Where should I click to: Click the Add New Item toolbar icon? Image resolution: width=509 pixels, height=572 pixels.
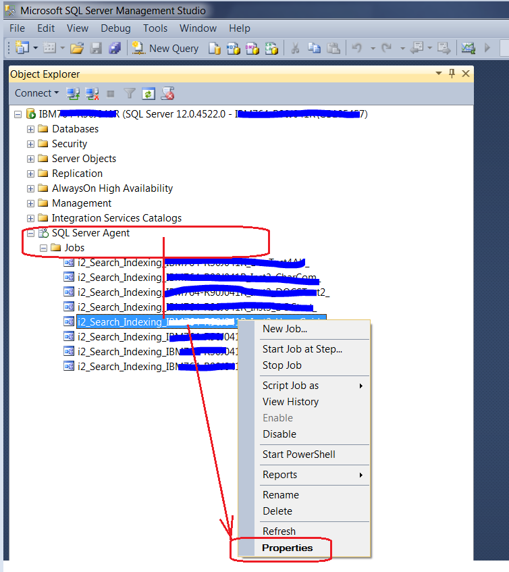coord(49,48)
